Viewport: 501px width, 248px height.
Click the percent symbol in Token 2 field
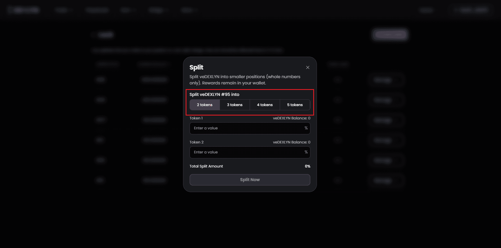[x=306, y=152]
